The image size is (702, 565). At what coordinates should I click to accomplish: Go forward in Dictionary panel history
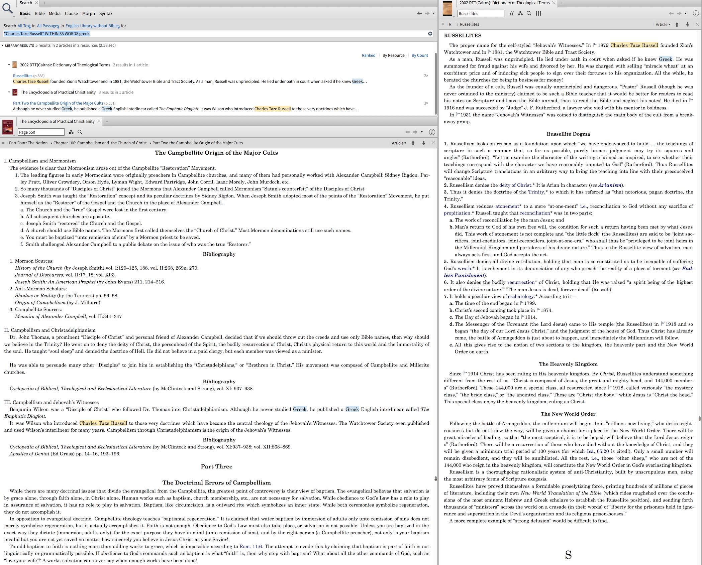tap(679, 13)
